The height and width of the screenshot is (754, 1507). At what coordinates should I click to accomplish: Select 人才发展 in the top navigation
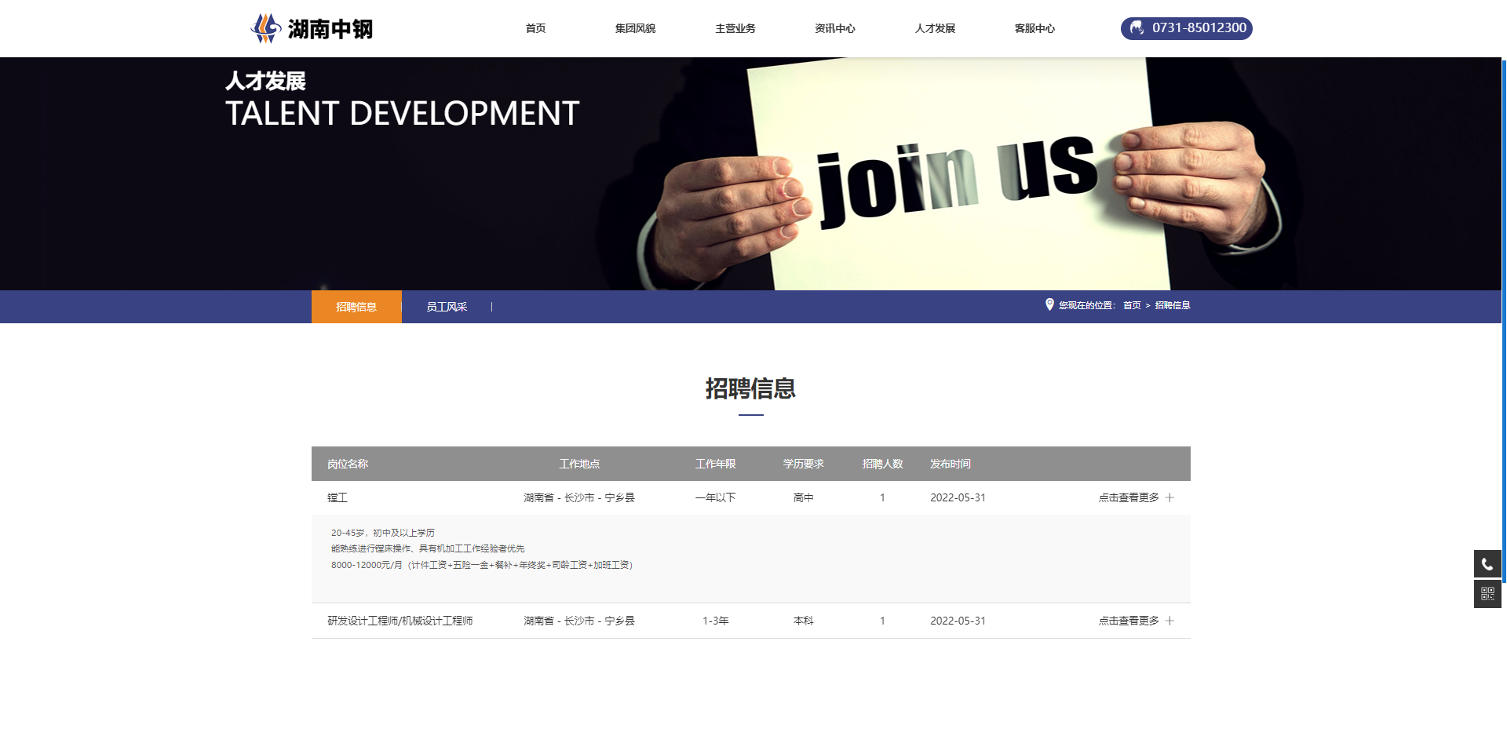[935, 28]
